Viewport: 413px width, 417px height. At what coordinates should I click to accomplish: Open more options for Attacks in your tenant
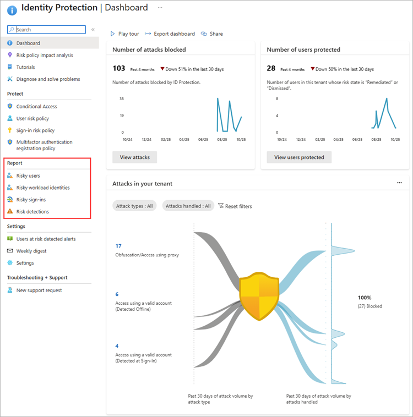click(x=399, y=183)
